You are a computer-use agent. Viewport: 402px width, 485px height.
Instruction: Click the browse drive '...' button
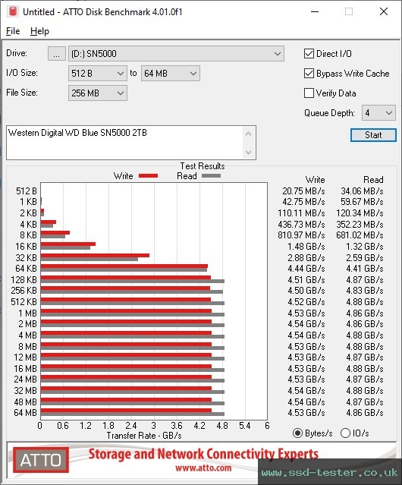click(57, 54)
